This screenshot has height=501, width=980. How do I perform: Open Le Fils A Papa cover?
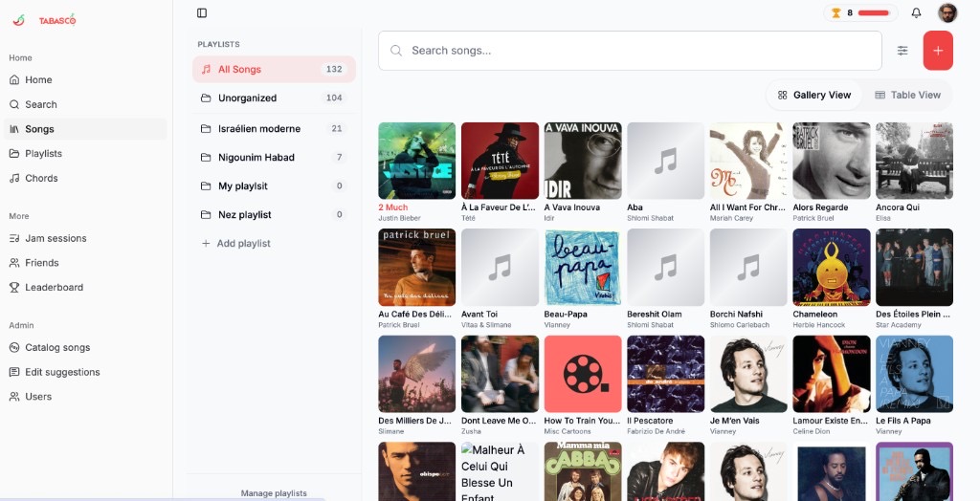(x=914, y=374)
